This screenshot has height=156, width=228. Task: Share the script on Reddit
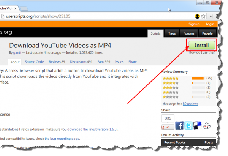click(207, 126)
